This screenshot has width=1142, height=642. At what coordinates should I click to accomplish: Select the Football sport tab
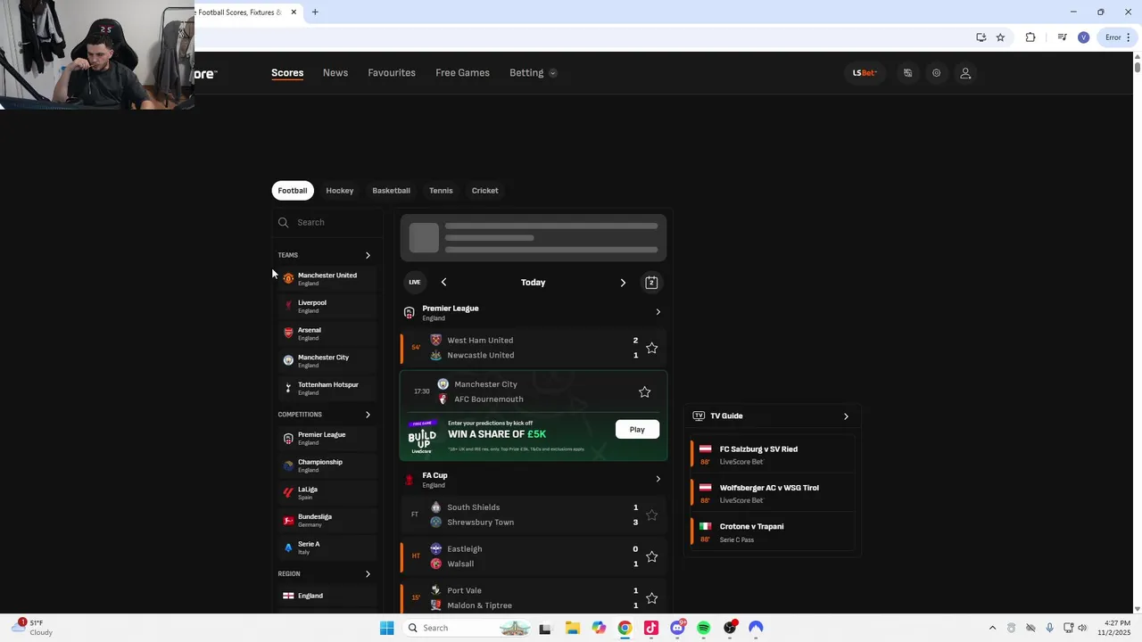point(293,190)
